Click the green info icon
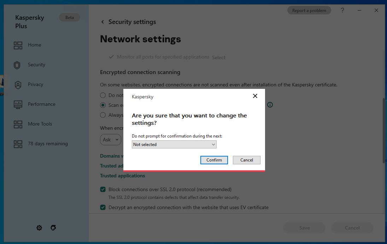The width and height of the screenshot is (387, 244). (270, 105)
